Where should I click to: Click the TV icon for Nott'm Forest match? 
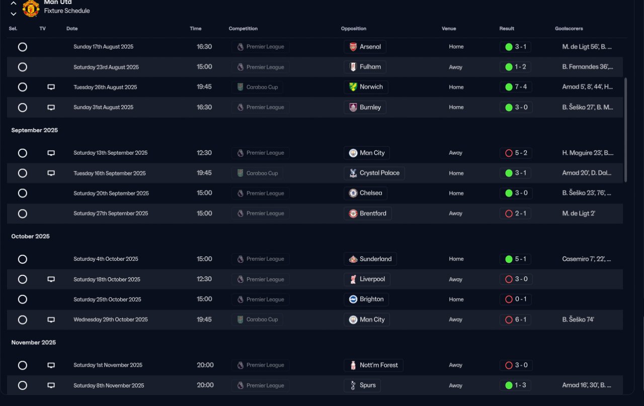(51, 365)
